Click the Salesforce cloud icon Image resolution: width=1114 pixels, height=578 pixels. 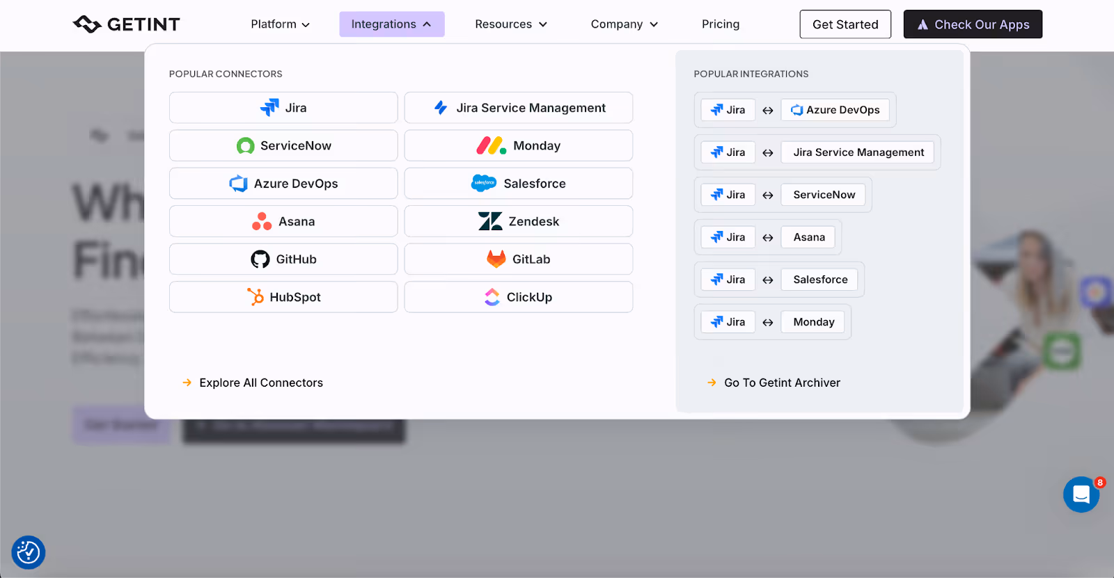click(484, 183)
